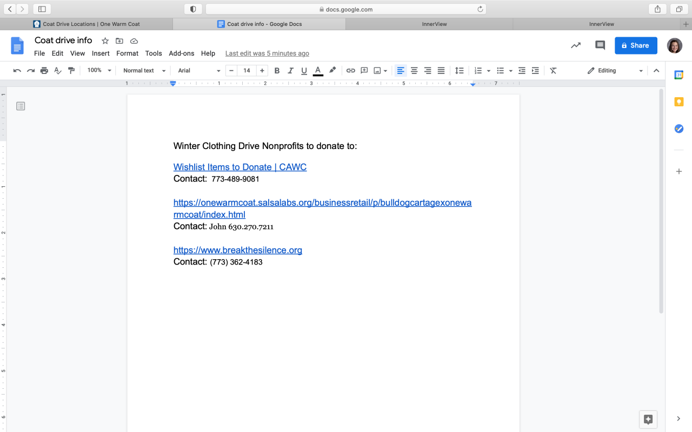
Task: Get add-ons with plus icon
Action: point(679,171)
